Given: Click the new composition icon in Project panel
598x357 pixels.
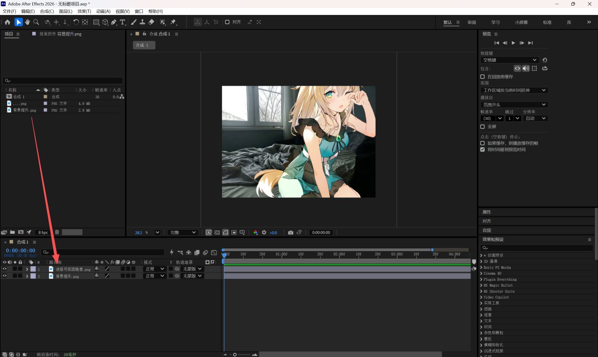Looking at the screenshot, I should 21,232.
